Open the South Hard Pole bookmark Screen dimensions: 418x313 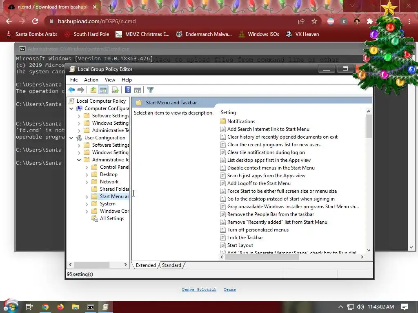click(x=87, y=34)
